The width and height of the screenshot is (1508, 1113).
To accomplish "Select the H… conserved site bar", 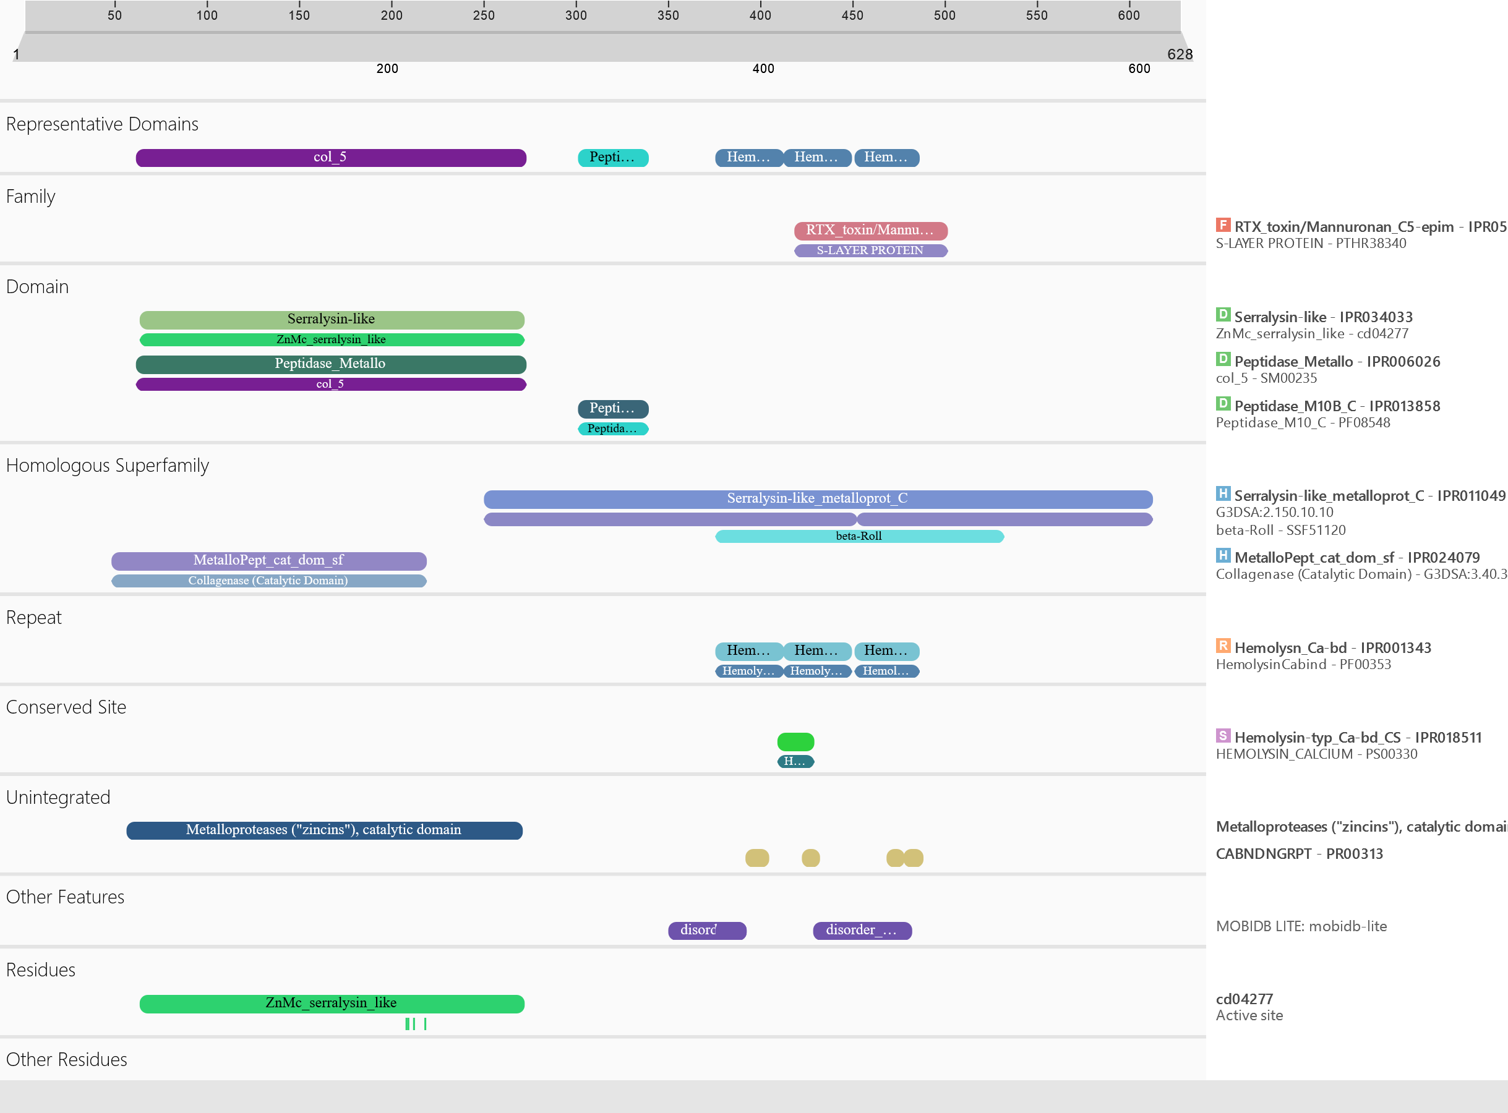I will click(x=796, y=761).
